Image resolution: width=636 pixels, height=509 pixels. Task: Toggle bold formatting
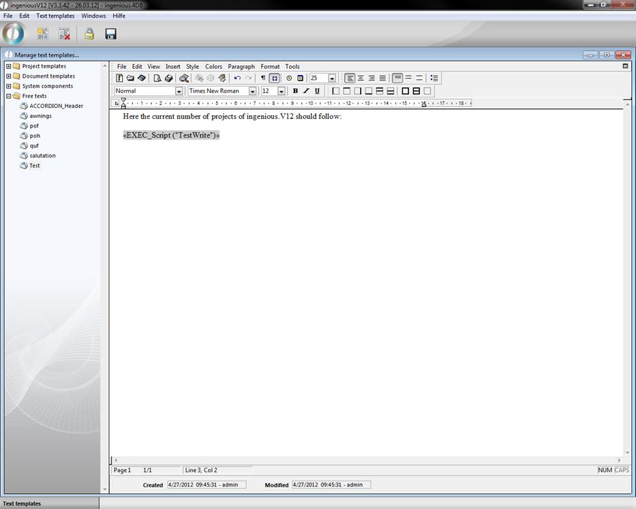coord(295,91)
